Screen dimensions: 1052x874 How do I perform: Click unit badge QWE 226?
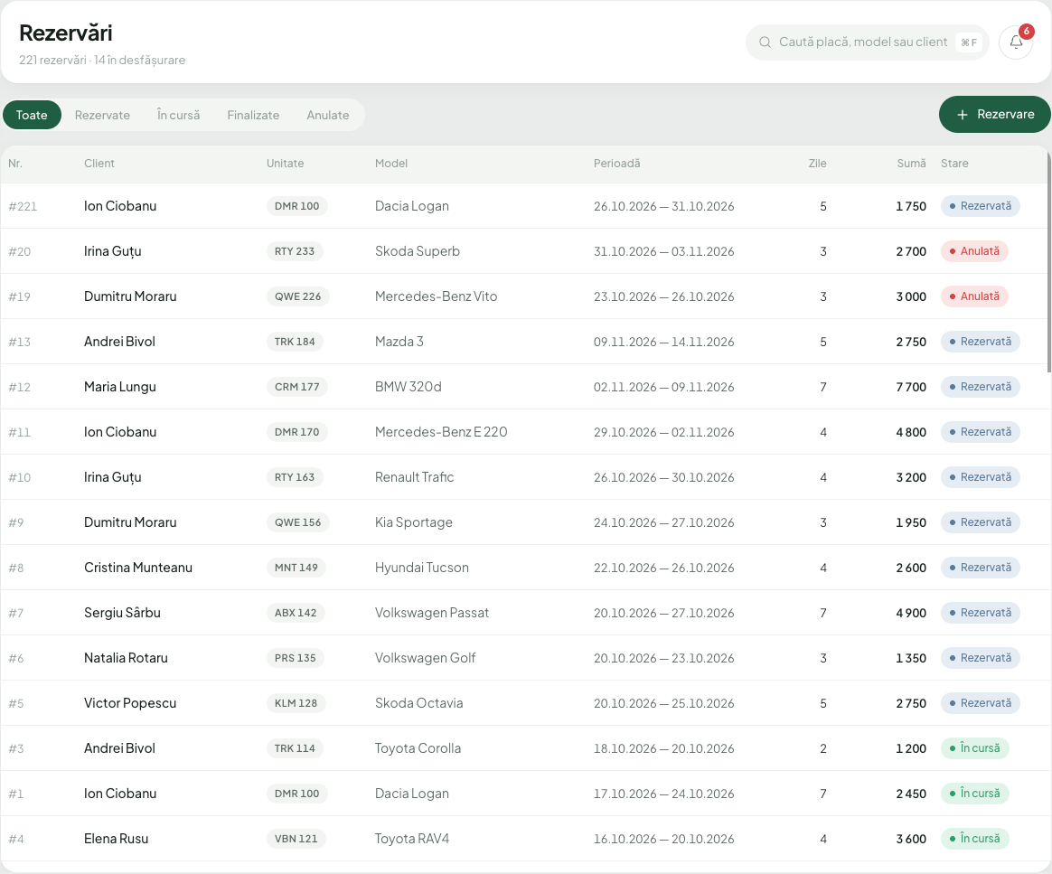coord(298,296)
